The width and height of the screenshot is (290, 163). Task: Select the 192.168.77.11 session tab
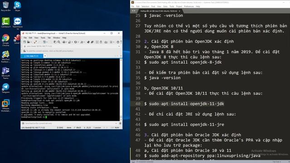coord(32,56)
